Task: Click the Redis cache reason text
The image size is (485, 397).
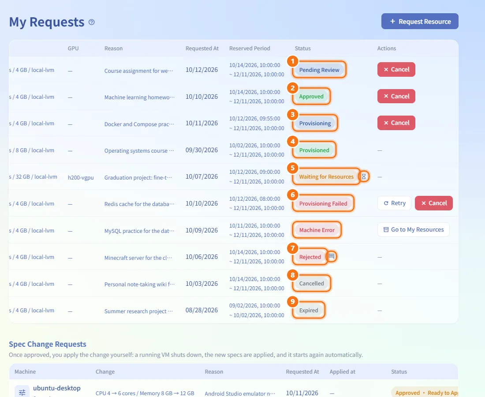Action: click(x=139, y=204)
